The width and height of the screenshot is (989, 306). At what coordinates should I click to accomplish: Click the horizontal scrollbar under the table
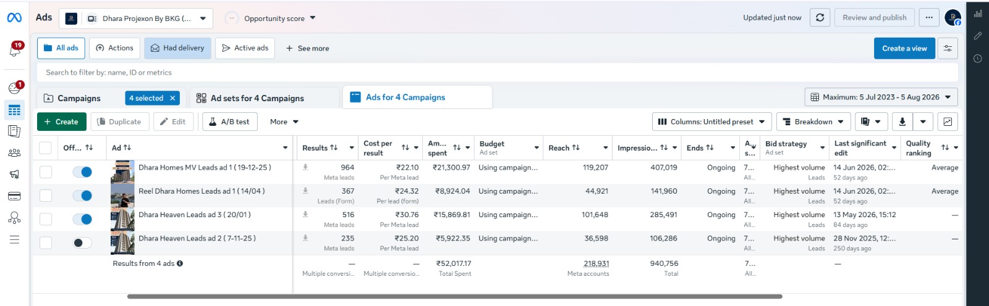(454, 297)
